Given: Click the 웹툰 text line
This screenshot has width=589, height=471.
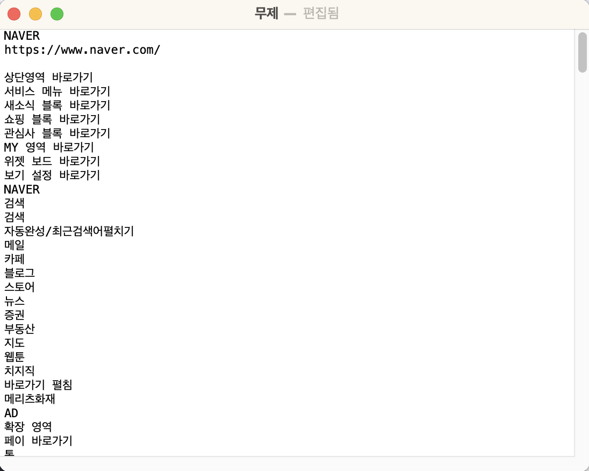Looking at the screenshot, I should pos(15,356).
